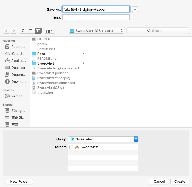Select the SweetAlert.xcworkspace file
The width and height of the screenshot is (192, 187).
click(x=57, y=83)
